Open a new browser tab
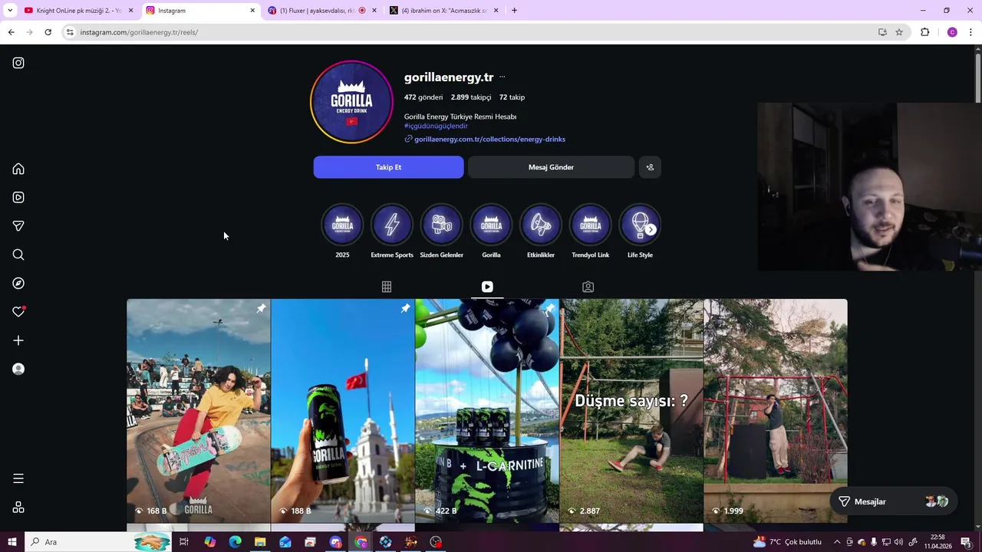Image resolution: width=982 pixels, height=552 pixels. click(514, 11)
